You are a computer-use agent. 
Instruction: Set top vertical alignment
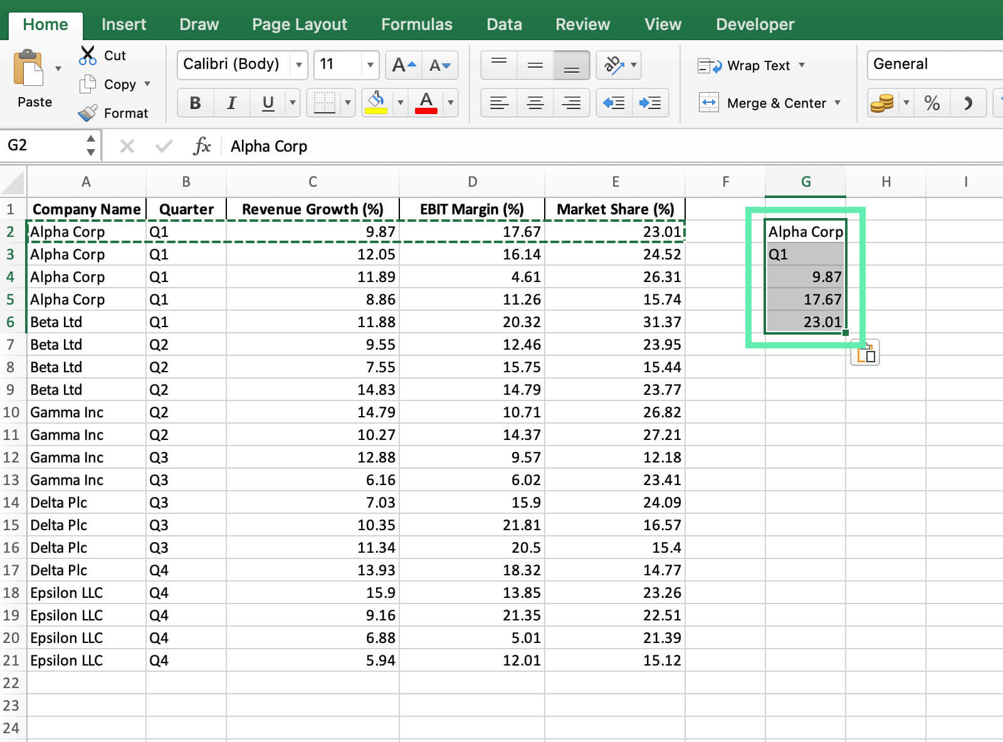point(499,65)
